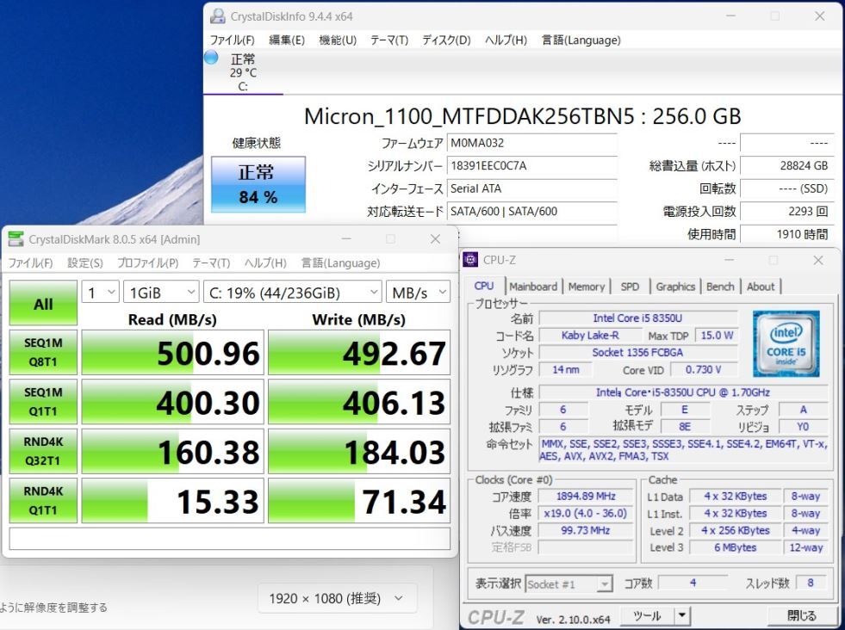Screen dimensions: 845x630
Task: Click the Intel Core i5 logo in CPU-Z
Action: click(x=786, y=343)
